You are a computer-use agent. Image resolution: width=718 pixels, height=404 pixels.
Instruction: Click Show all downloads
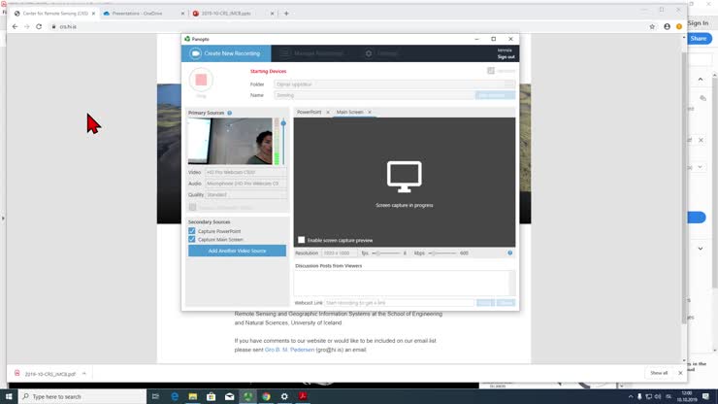(659, 373)
